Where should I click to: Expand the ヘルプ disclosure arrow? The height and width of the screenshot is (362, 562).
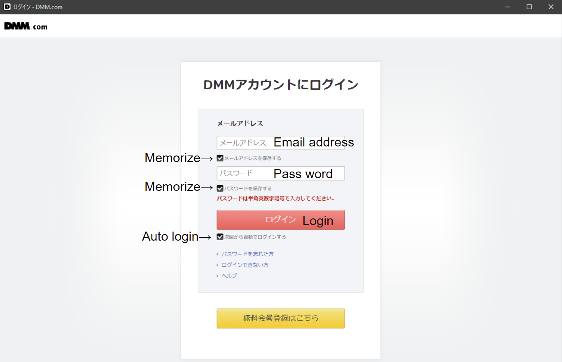218,276
